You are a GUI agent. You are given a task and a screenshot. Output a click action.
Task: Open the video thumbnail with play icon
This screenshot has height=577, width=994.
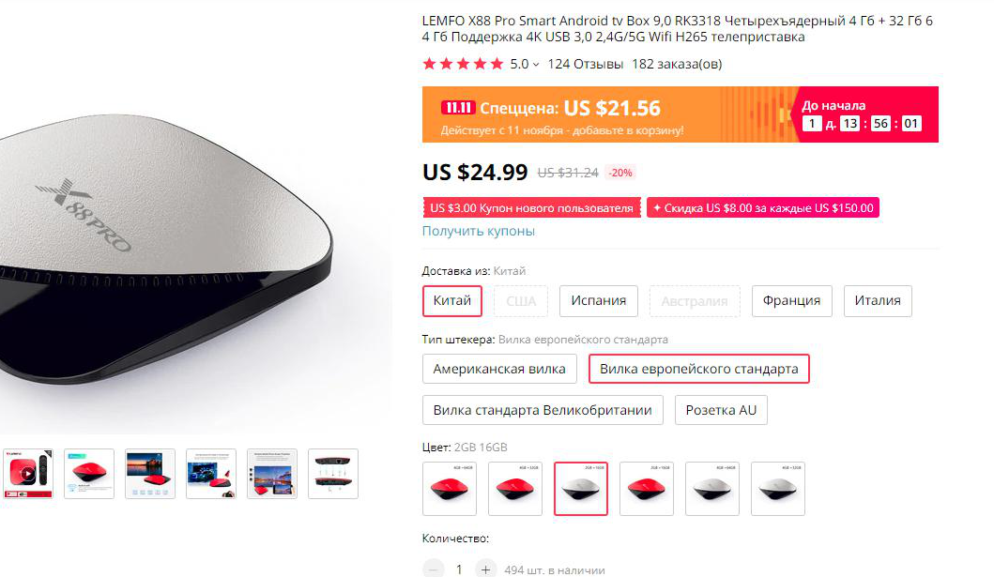pos(28,474)
